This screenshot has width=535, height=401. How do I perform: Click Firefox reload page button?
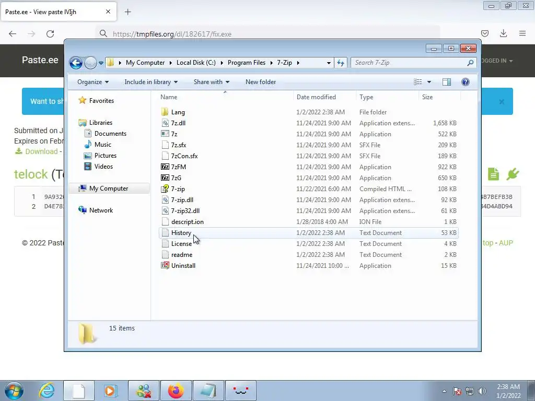50,34
